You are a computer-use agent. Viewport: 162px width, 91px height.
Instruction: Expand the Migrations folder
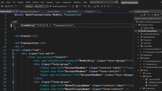pos(138,55)
